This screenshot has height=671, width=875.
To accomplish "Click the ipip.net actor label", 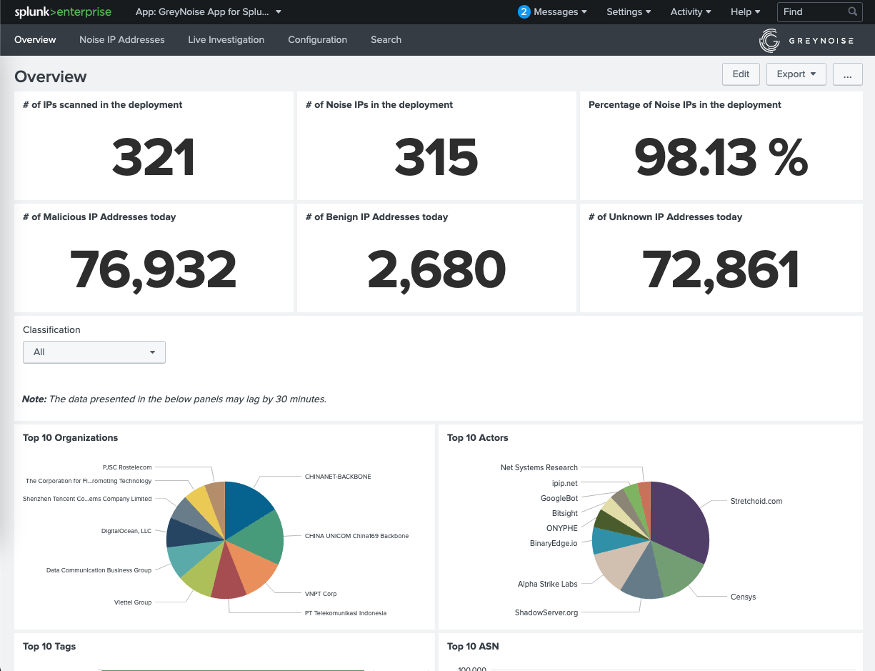I will pyautogui.click(x=565, y=483).
